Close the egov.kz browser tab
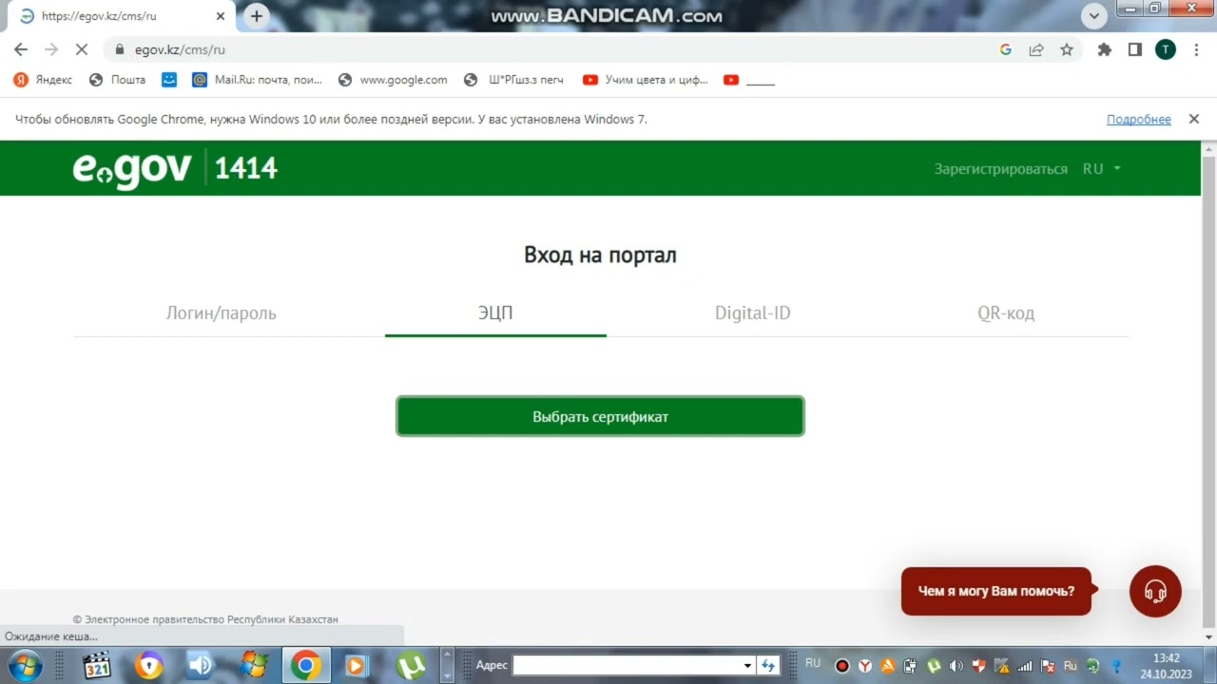This screenshot has width=1217, height=684. click(220, 16)
